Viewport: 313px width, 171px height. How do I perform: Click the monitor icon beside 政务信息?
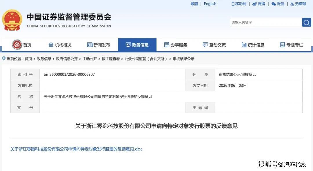tap(128, 45)
